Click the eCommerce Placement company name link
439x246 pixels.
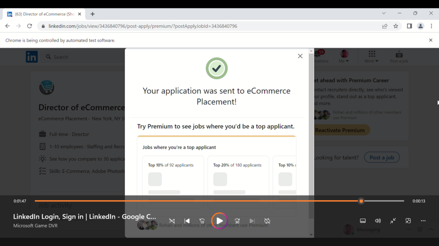[x=63, y=118]
